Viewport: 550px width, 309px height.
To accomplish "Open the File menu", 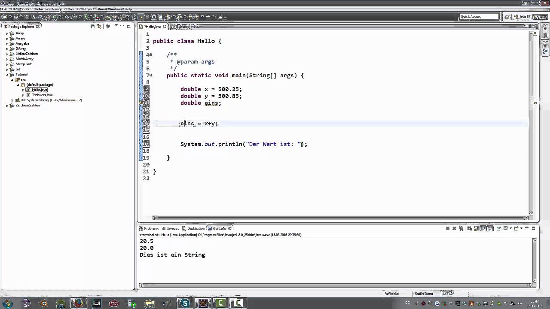I will point(5,9).
